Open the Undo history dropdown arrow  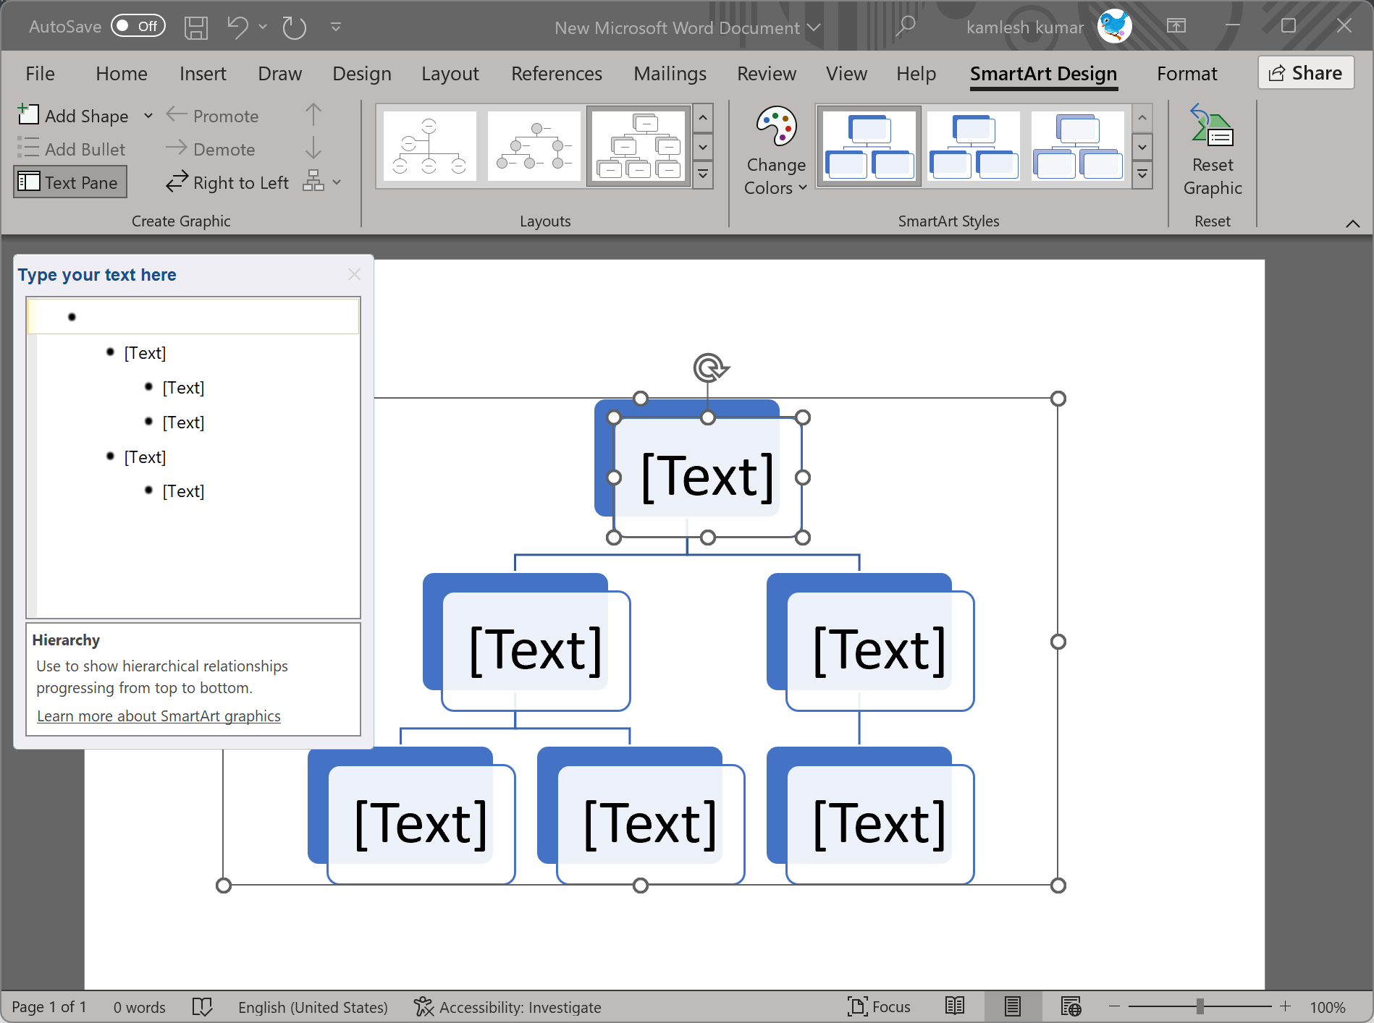[x=263, y=27]
